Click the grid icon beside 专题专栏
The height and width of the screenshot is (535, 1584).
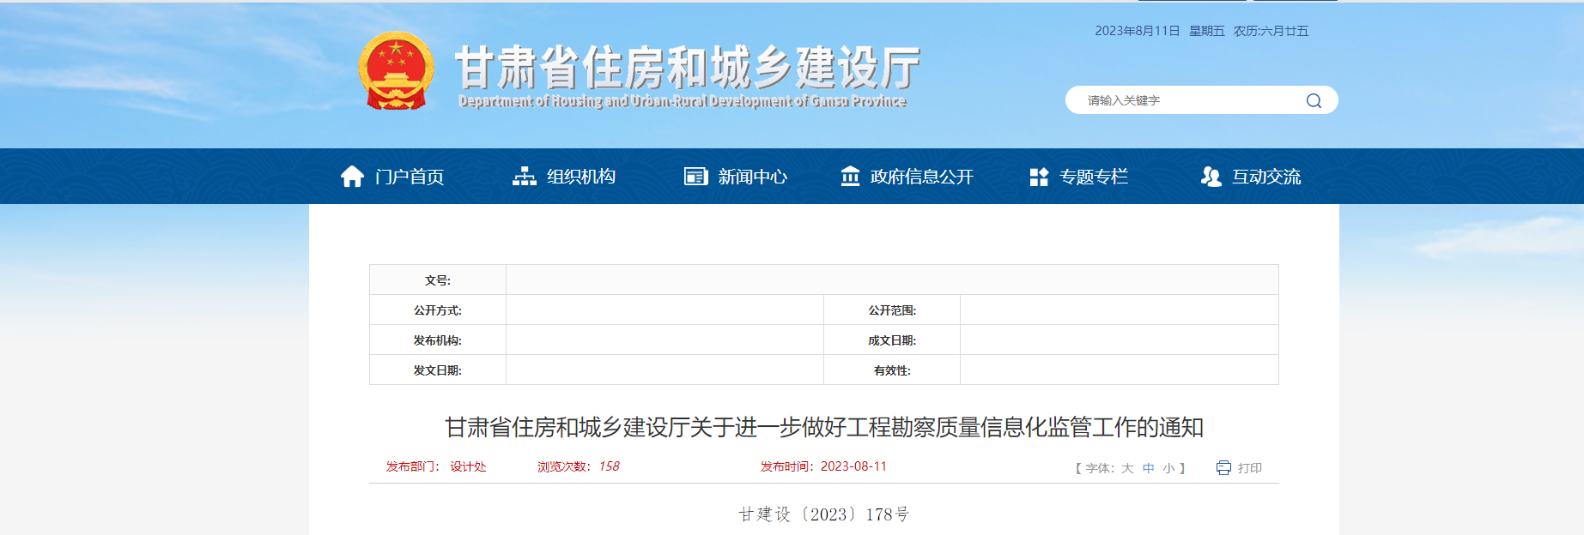1039,177
